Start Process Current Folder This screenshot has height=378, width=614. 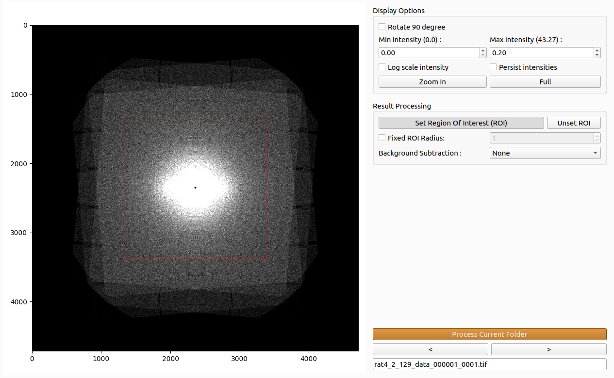click(x=489, y=334)
